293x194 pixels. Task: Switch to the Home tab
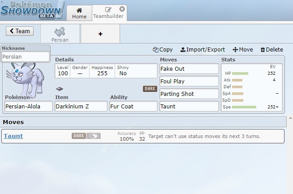coord(79,13)
